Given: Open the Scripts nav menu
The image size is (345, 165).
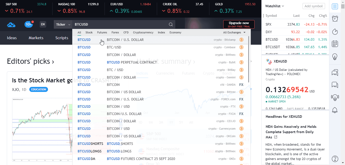Looking at the screenshot, I should point(62,38).
